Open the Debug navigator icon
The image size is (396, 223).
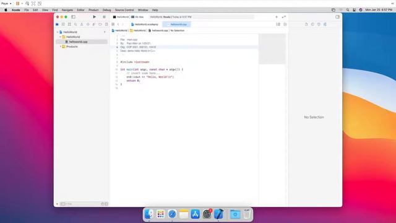pos(94,24)
